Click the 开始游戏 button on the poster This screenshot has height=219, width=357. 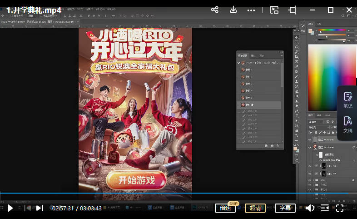pyautogui.click(x=137, y=180)
